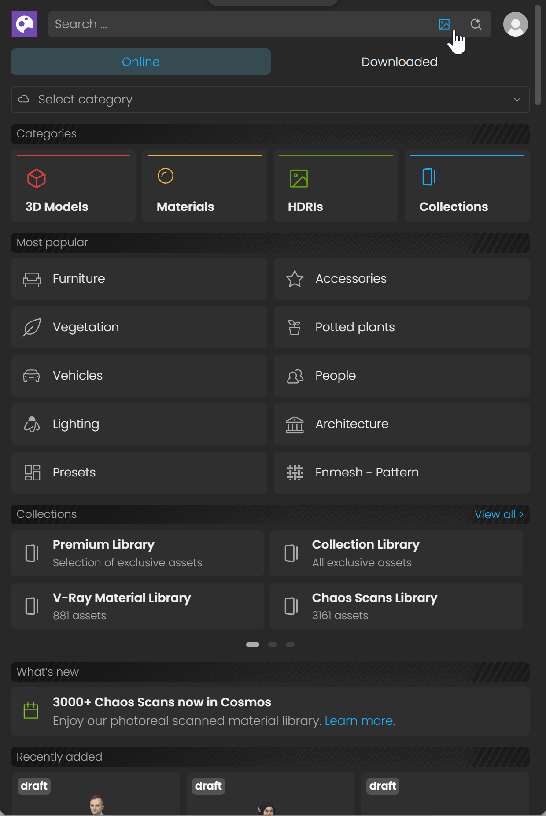Browse Accessories assets
Viewport: 546px width, 816px height.
[402, 279]
